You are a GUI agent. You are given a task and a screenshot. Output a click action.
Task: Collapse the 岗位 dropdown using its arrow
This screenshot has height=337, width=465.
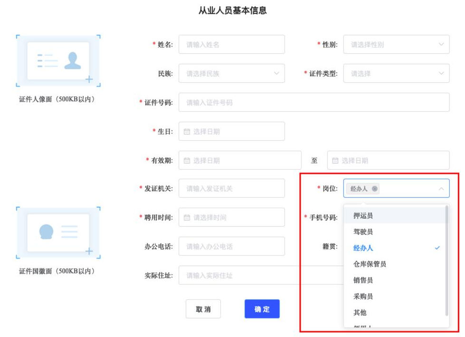point(441,189)
